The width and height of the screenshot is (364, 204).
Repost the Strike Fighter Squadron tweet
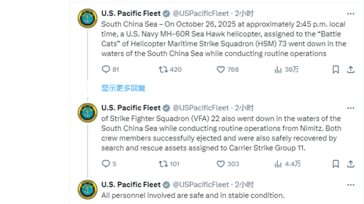pyautogui.click(x=163, y=164)
